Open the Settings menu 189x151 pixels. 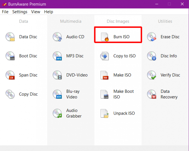click(x=20, y=12)
